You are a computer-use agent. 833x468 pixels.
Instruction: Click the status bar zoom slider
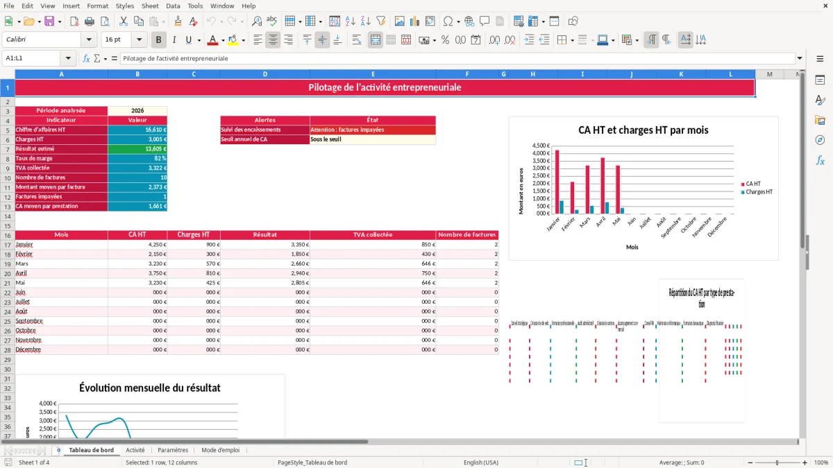[x=777, y=462]
